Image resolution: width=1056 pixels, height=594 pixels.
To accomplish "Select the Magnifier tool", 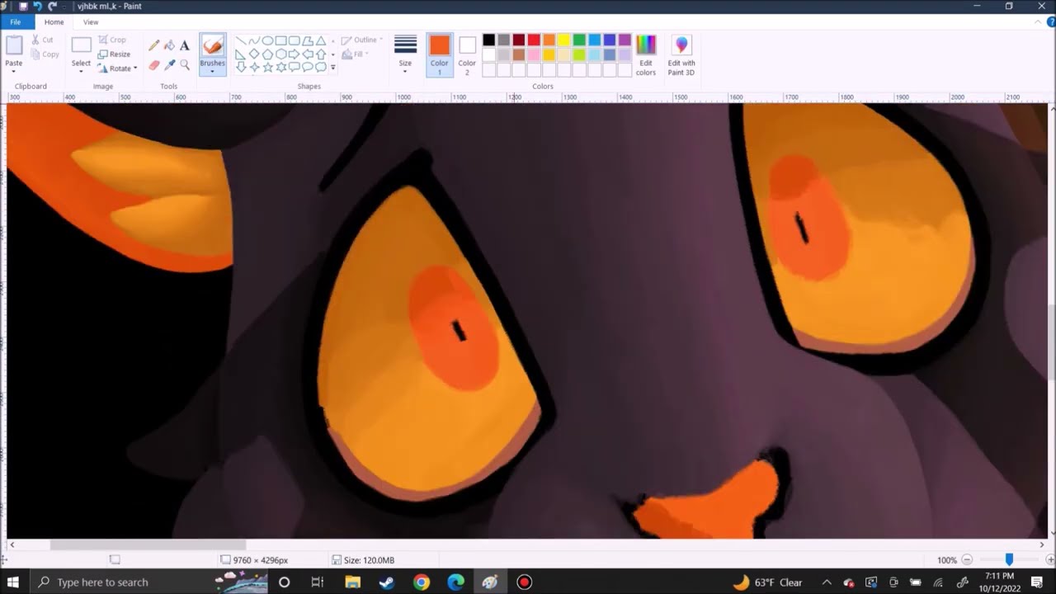I will click(185, 64).
